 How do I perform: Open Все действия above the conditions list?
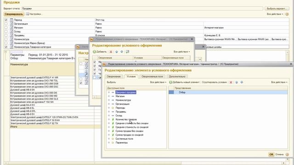(279, 82)
